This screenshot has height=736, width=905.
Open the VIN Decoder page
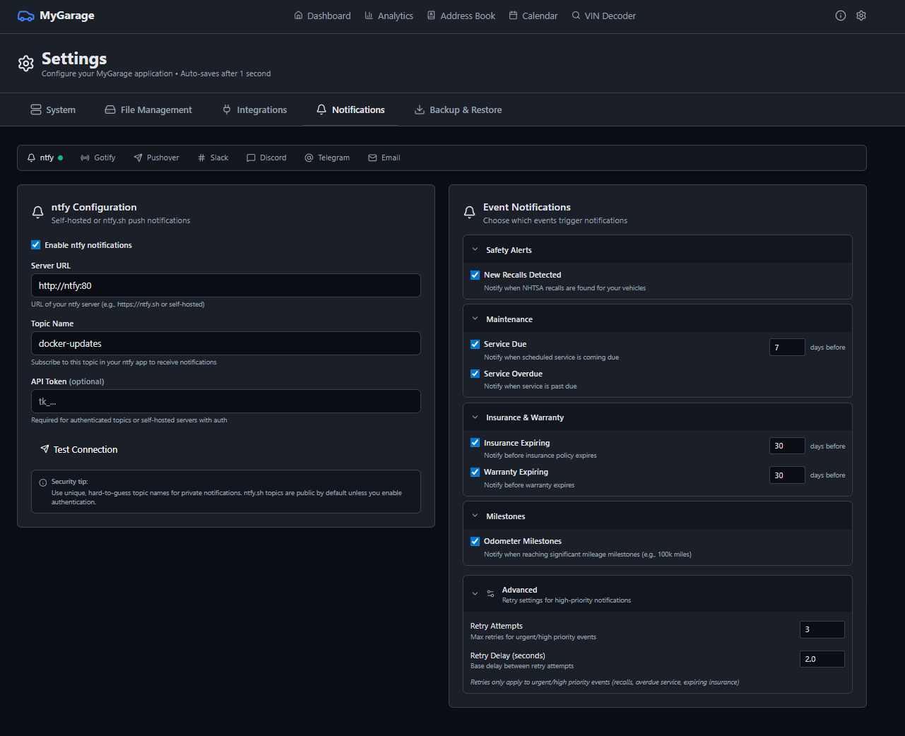point(603,16)
